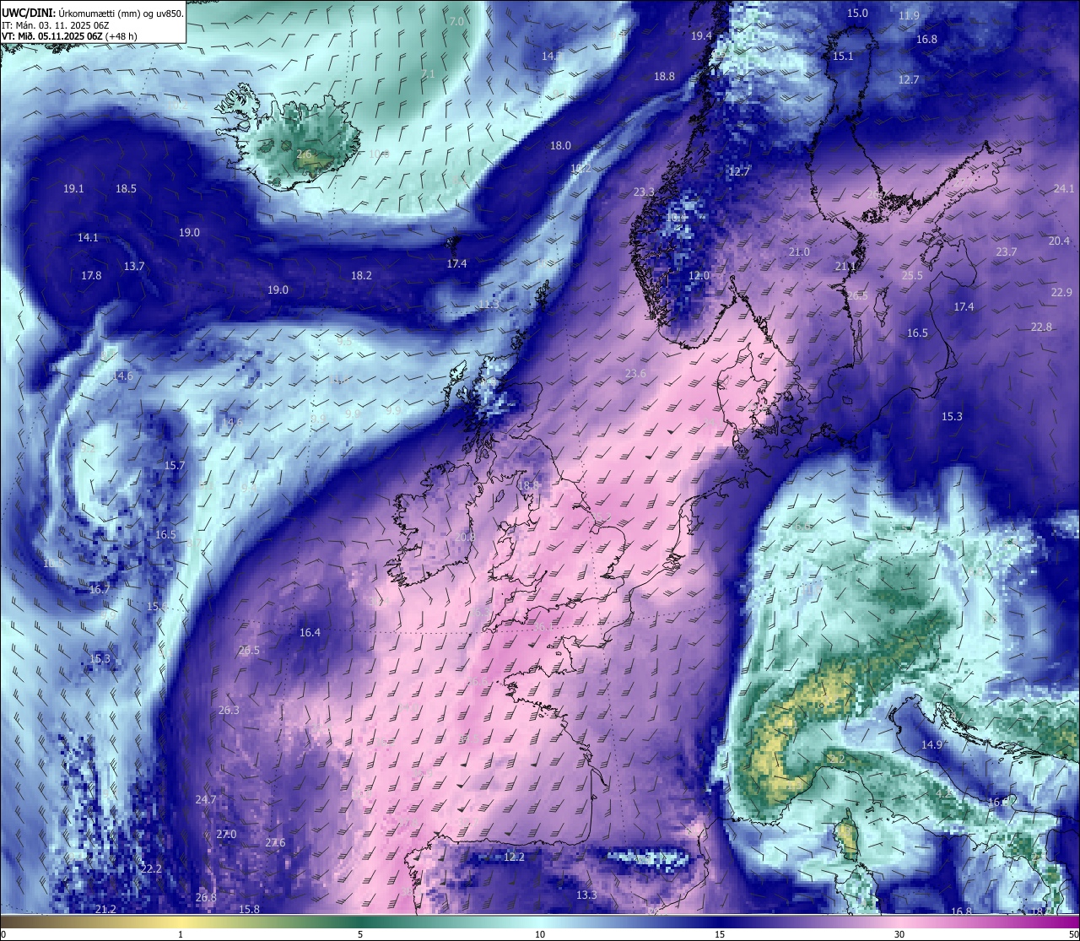Click the 21.2 value at the bottom left corner
The height and width of the screenshot is (941, 1080).
[105, 910]
